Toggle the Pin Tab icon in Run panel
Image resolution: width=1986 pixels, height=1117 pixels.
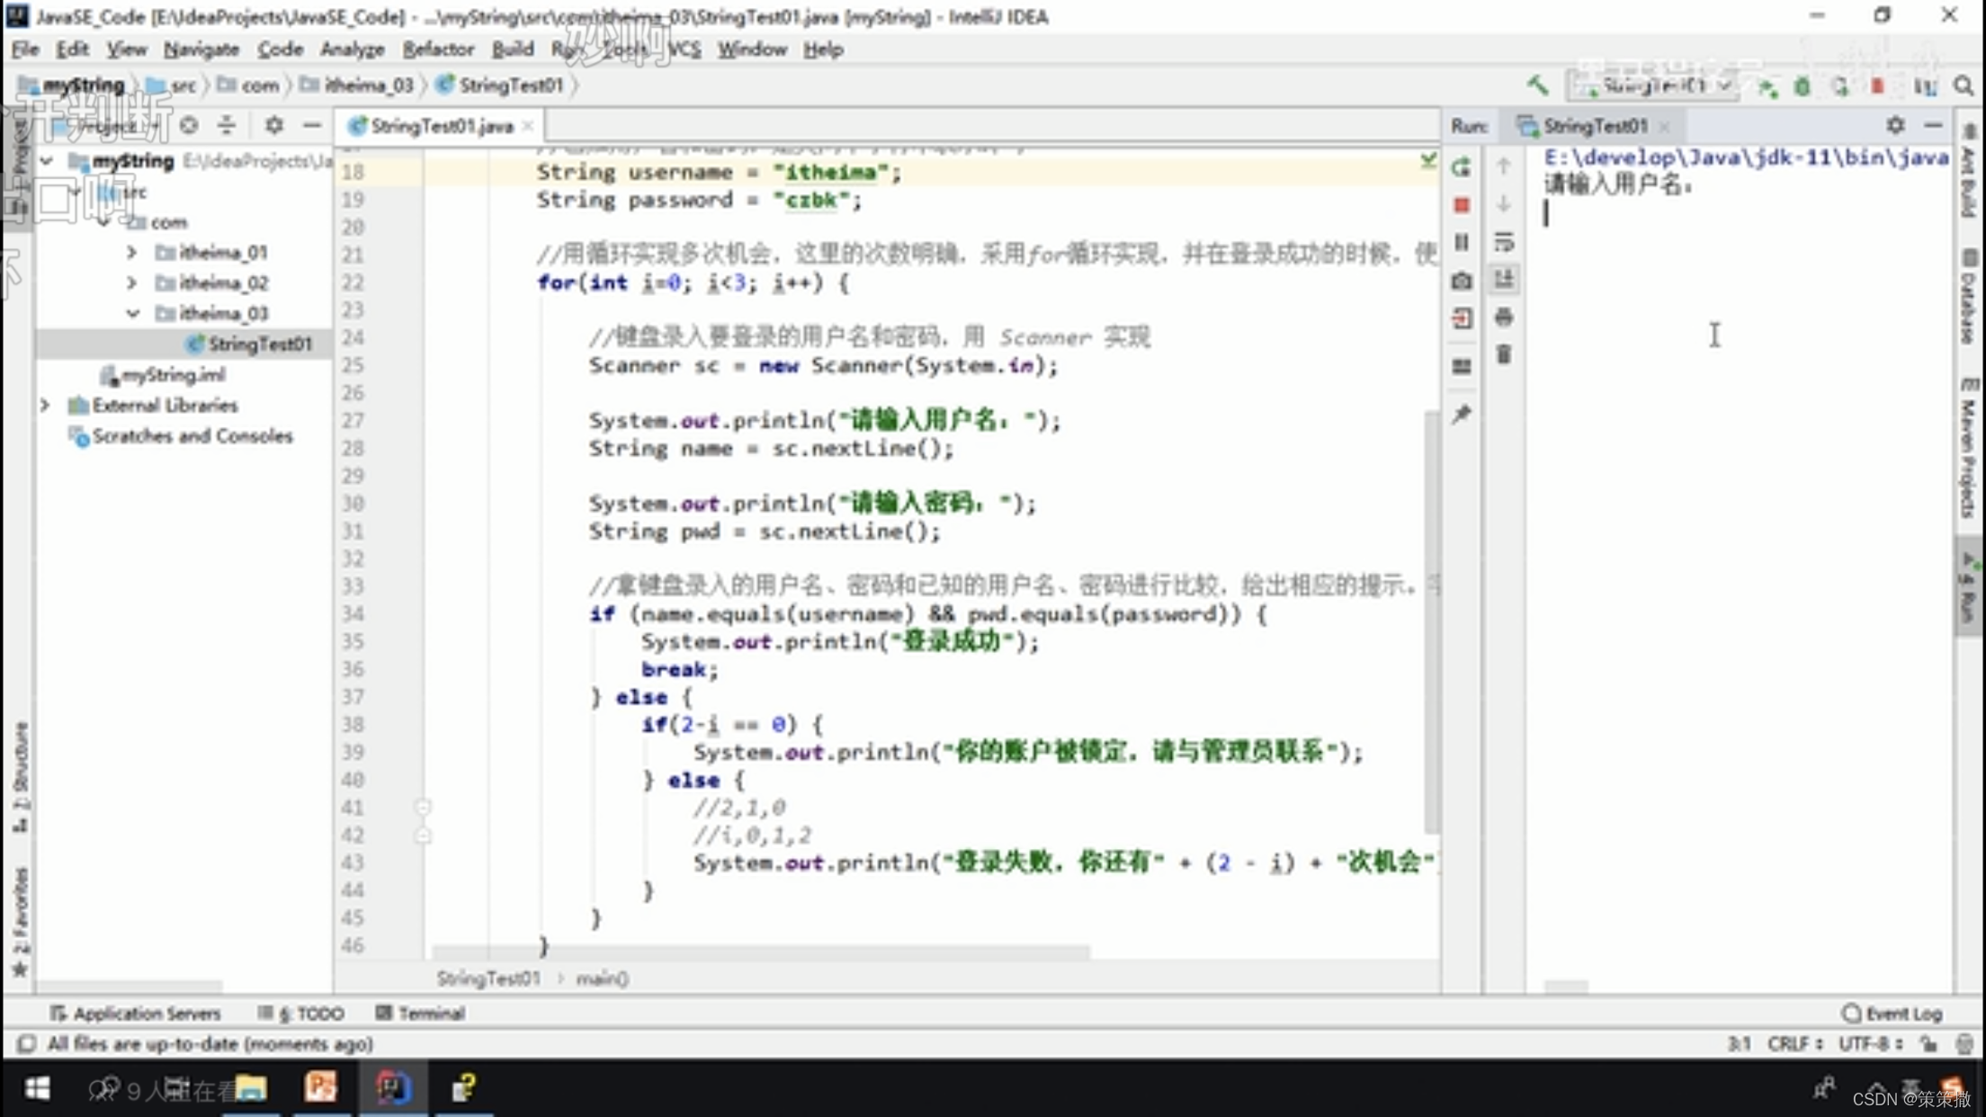tap(1462, 414)
